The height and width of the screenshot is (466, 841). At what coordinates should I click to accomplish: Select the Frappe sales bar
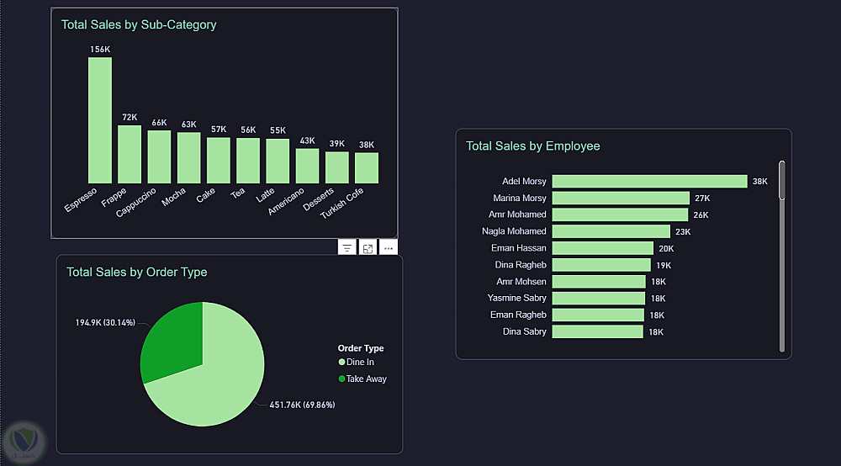click(x=130, y=155)
